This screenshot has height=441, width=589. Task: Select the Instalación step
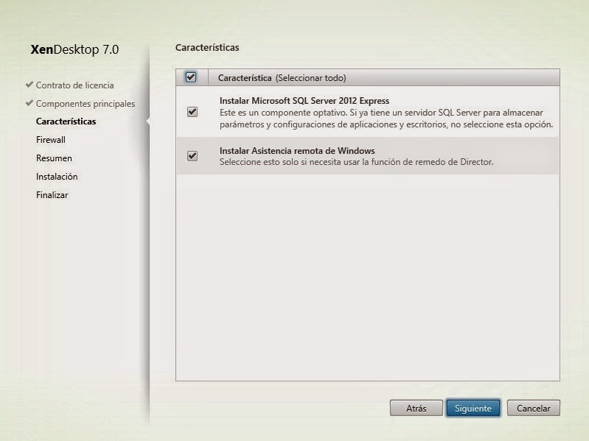click(x=57, y=176)
